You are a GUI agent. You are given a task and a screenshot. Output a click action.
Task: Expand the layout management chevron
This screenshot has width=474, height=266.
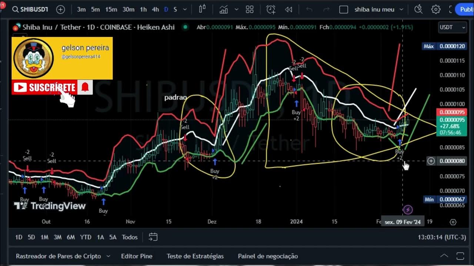coord(401,9)
